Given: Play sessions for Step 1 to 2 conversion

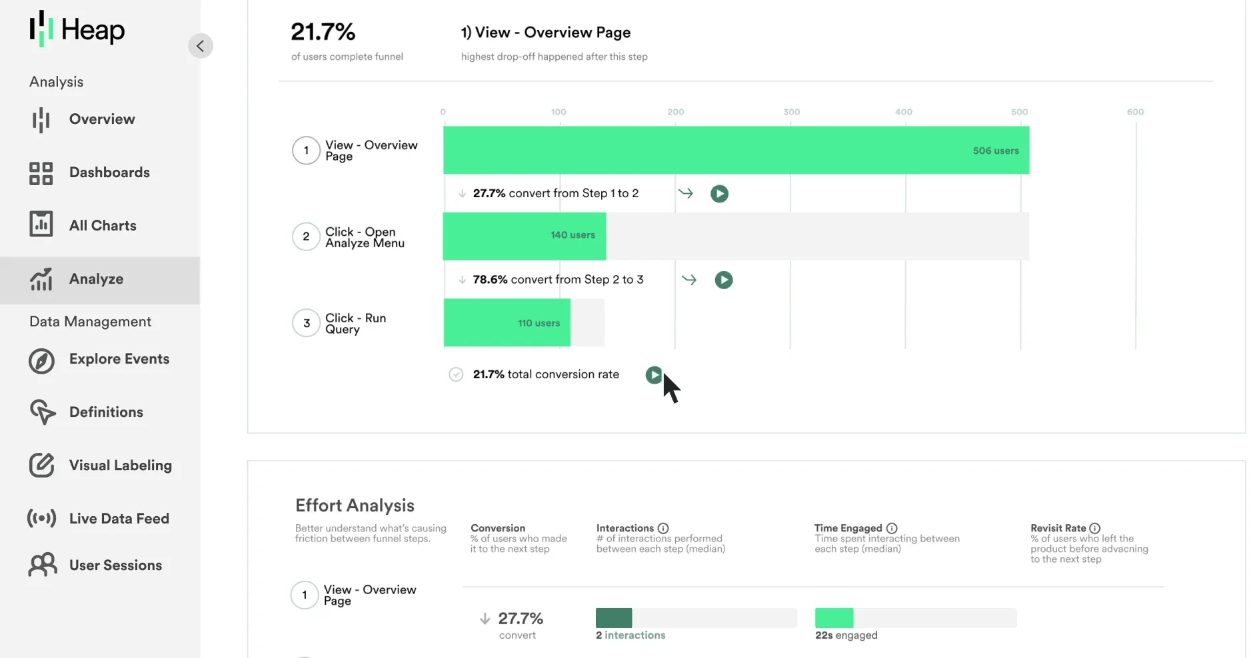Looking at the screenshot, I should tap(719, 194).
